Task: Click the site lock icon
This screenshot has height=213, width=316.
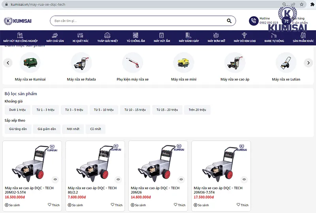Action: point(6,4)
